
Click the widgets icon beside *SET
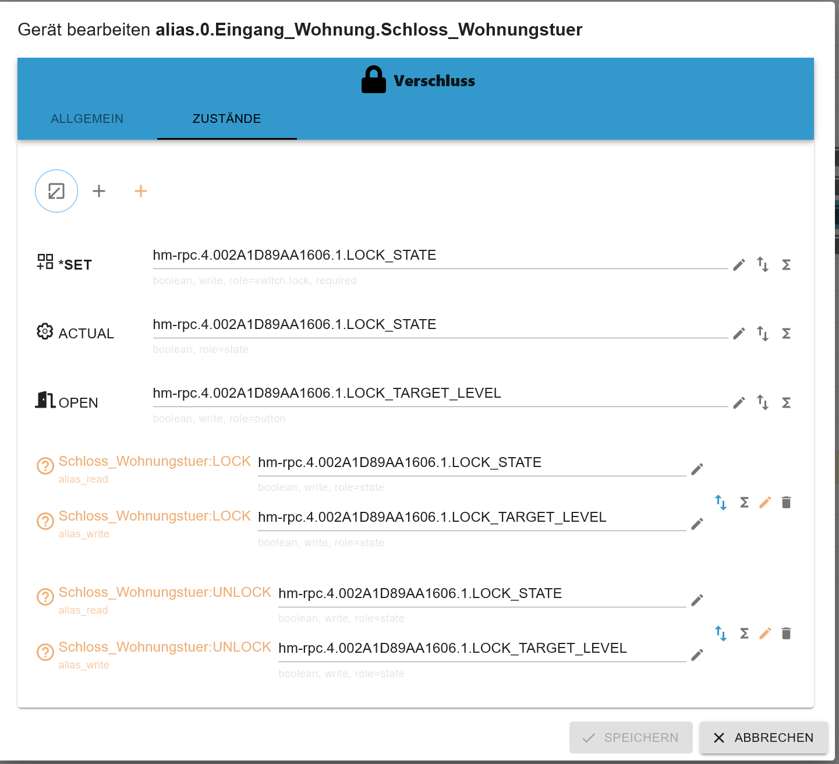point(45,261)
